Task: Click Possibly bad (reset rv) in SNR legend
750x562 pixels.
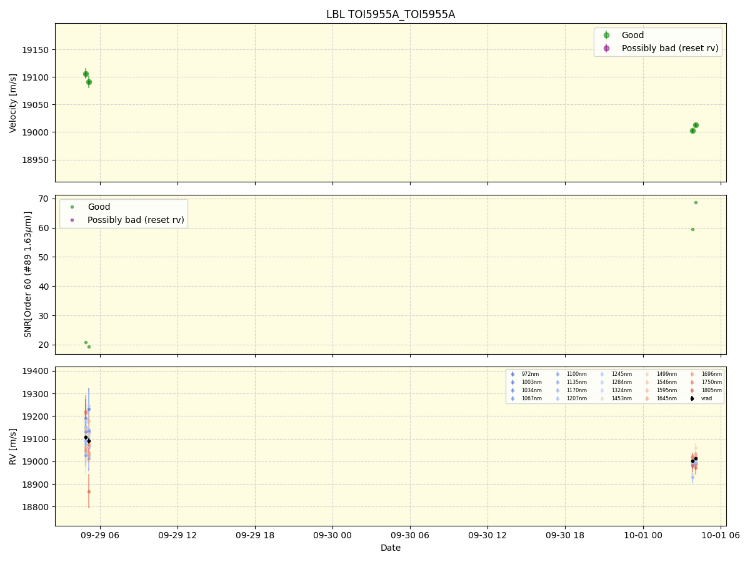Action: click(x=136, y=220)
